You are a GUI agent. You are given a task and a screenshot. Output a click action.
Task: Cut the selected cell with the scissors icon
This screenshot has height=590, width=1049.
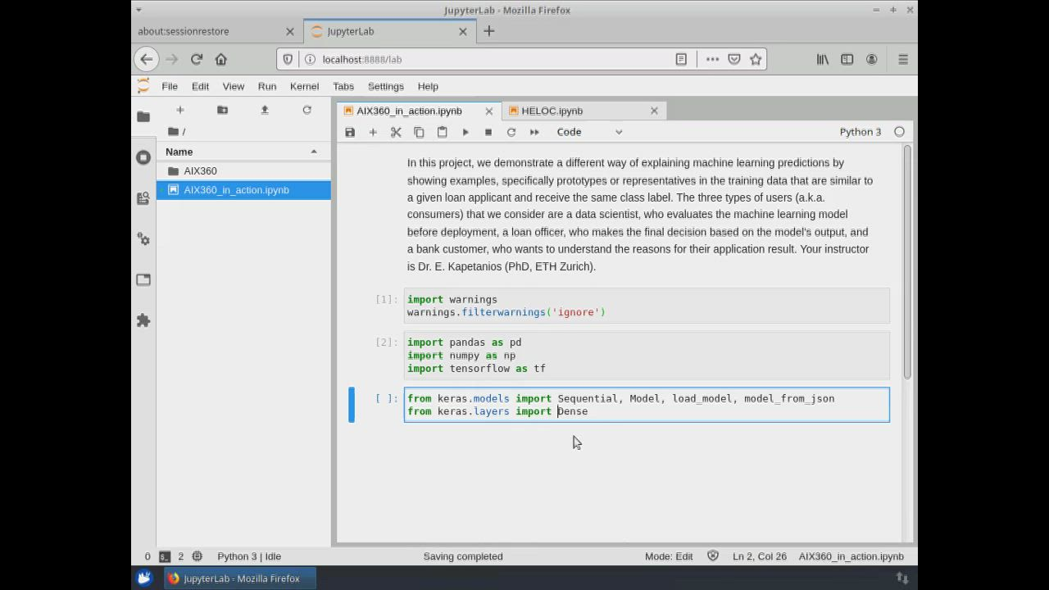396,132
